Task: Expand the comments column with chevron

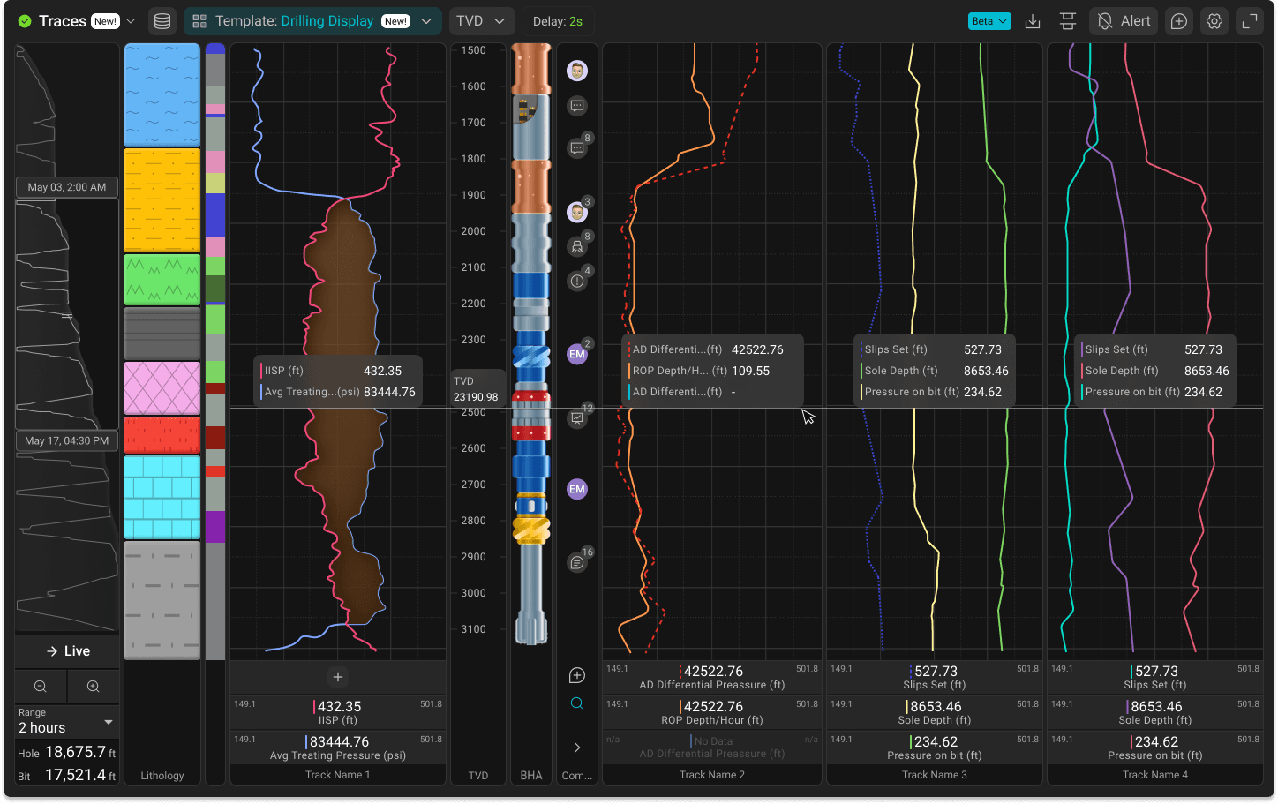Action: (577, 748)
